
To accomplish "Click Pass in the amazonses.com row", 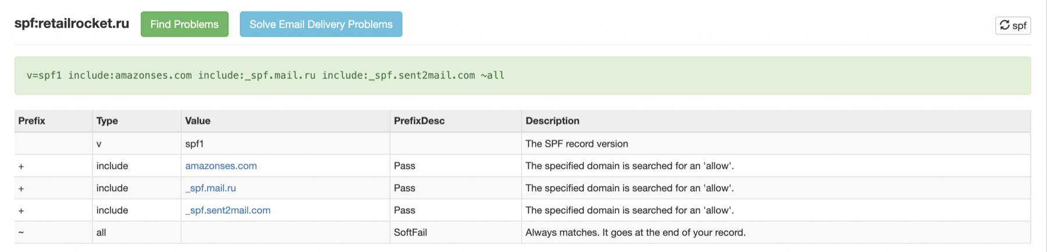I will click(x=405, y=166).
